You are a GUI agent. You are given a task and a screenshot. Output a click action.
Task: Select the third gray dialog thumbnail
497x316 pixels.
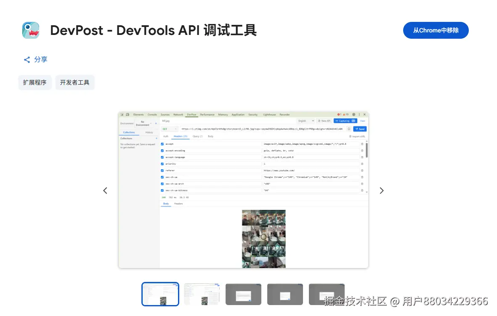243,294
